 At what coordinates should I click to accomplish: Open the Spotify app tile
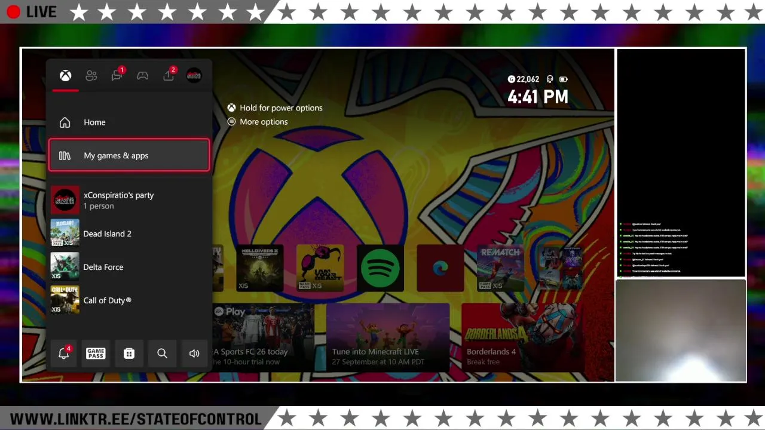(x=380, y=268)
